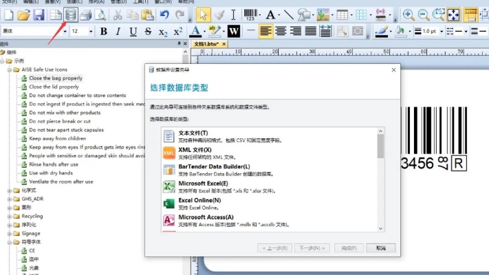Screen dimensions: 489x275
Task: Toggle white-on-black W text style
Action: tap(234, 31)
